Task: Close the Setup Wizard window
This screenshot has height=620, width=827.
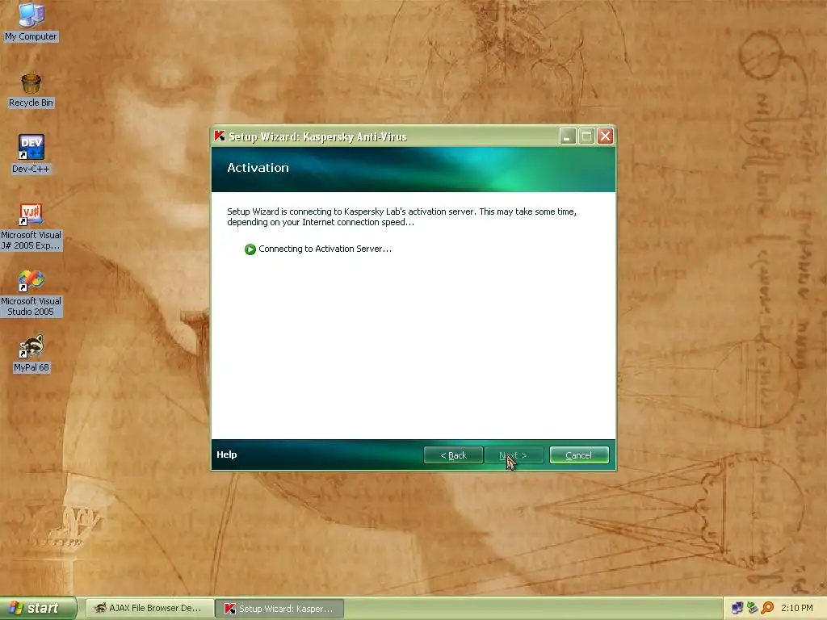Action: click(606, 136)
